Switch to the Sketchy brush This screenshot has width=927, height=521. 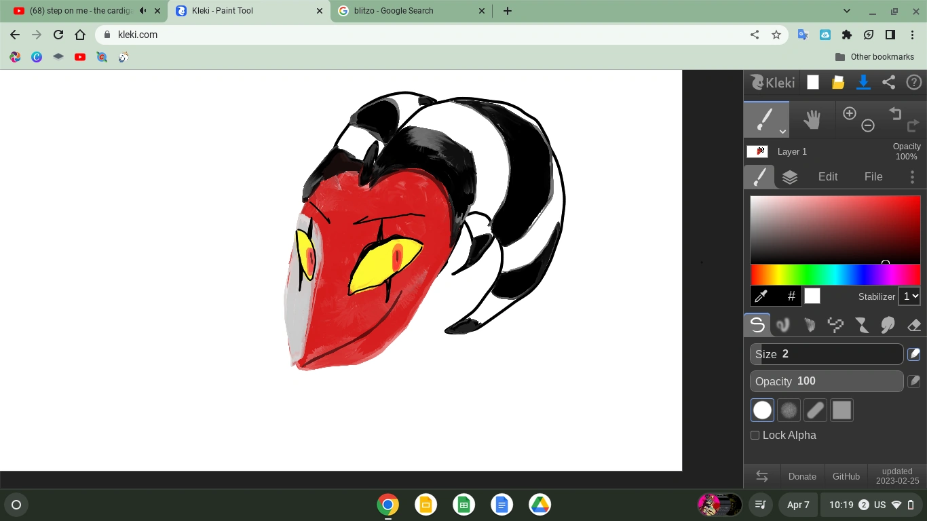(809, 324)
